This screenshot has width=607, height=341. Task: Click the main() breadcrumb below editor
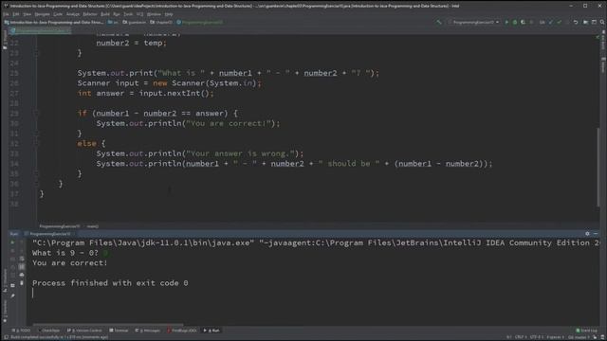point(93,226)
